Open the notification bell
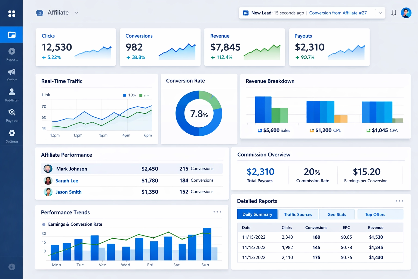The height and width of the screenshot is (279, 418). pos(394,13)
